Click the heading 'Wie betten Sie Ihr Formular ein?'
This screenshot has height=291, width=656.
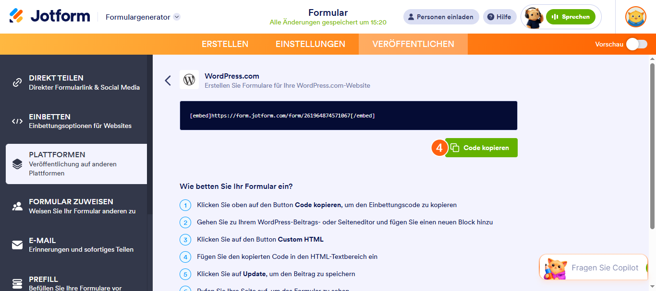tap(236, 186)
